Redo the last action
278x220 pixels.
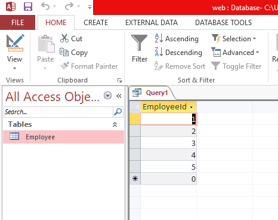pos(69,7)
